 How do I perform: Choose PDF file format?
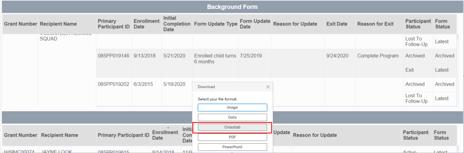232,137
